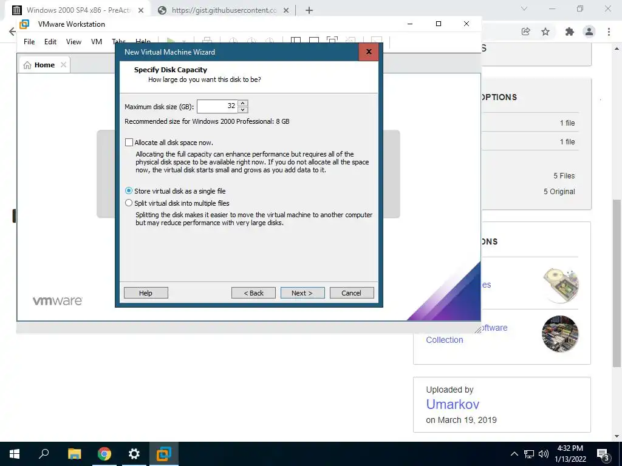This screenshot has width=622, height=466.
Task: Switch to Windows 2000 SP4 browser tab
Action: pyautogui.click(x=78, y=10)
